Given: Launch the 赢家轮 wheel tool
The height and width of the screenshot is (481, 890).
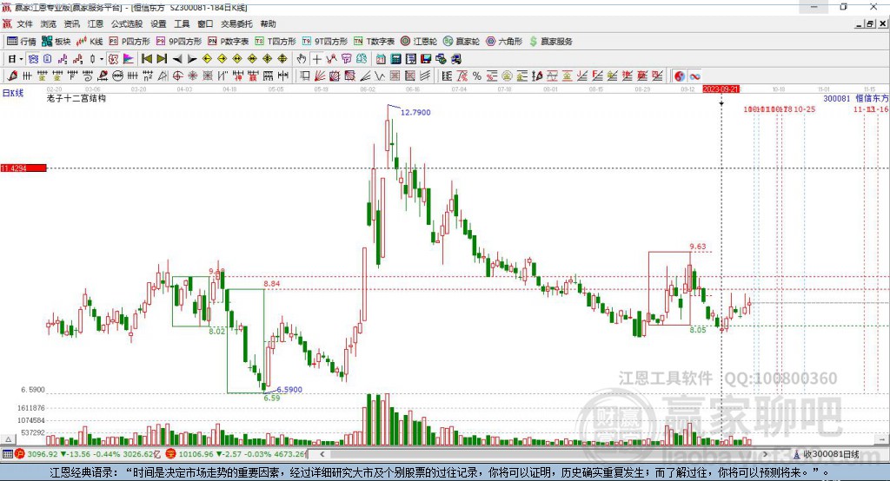Looking at the screenshot, I should click(x=462, y=42).
